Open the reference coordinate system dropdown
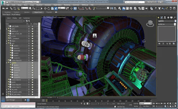 [62, 8]
